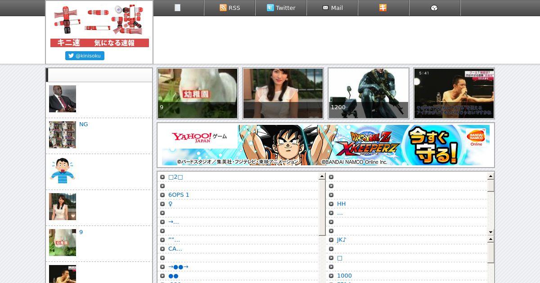The image size is (540, 283).
Task: Open the Twitter nav item
Action: (x=281, y=8)
